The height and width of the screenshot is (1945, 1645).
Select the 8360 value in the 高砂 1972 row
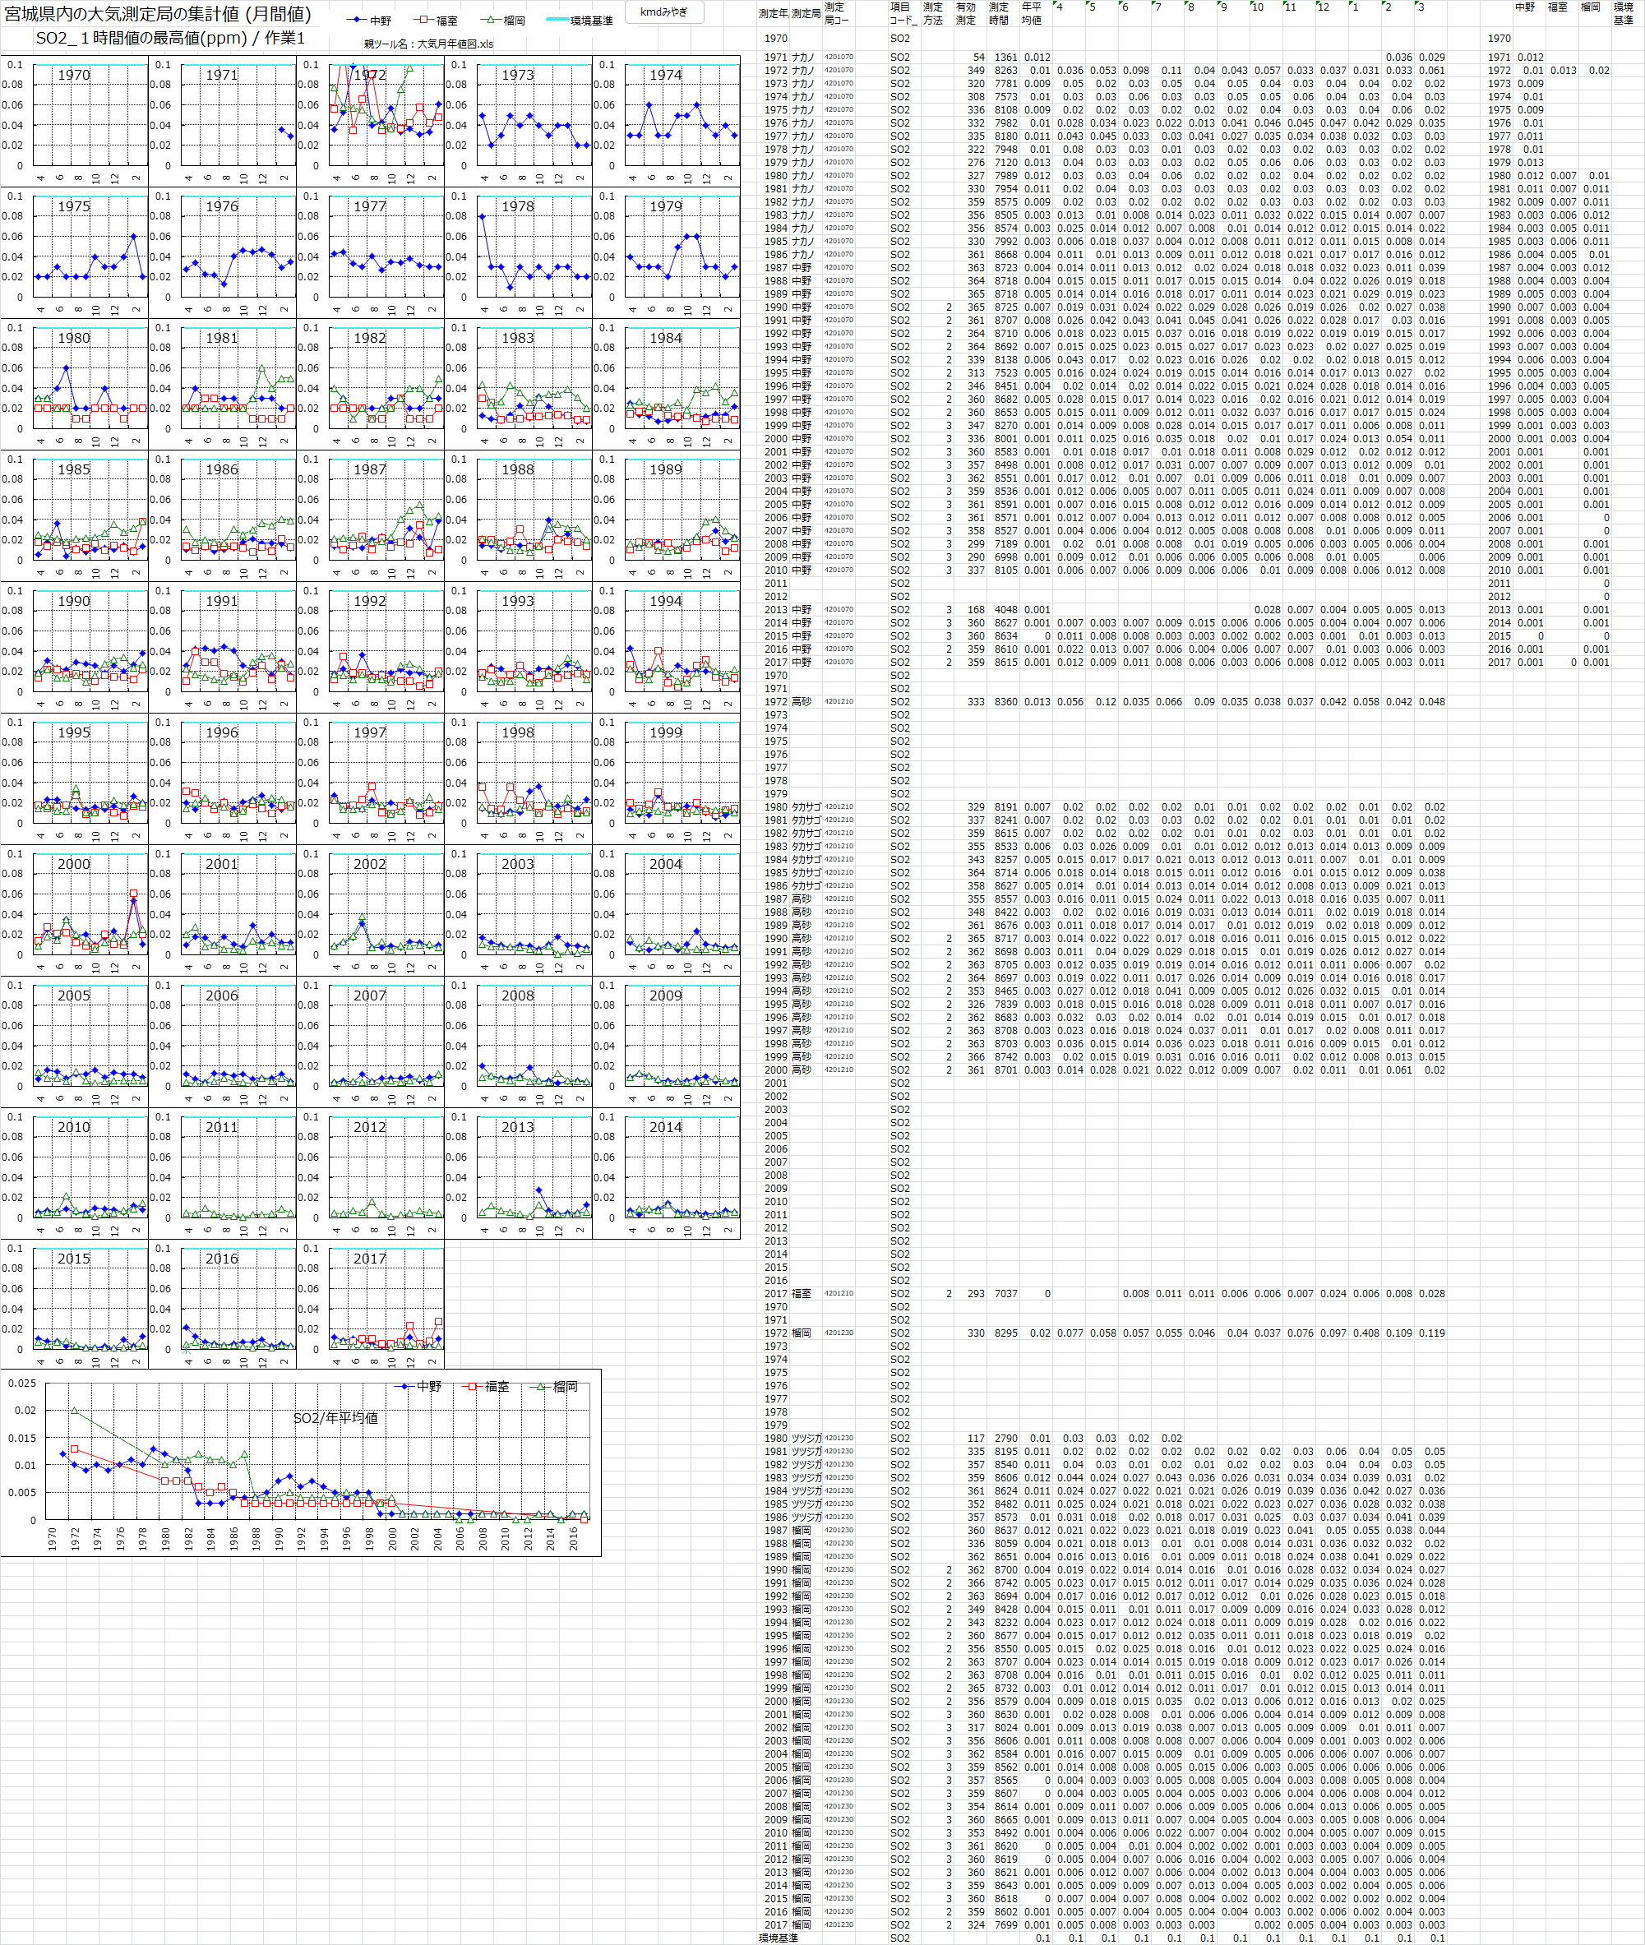1005,701
